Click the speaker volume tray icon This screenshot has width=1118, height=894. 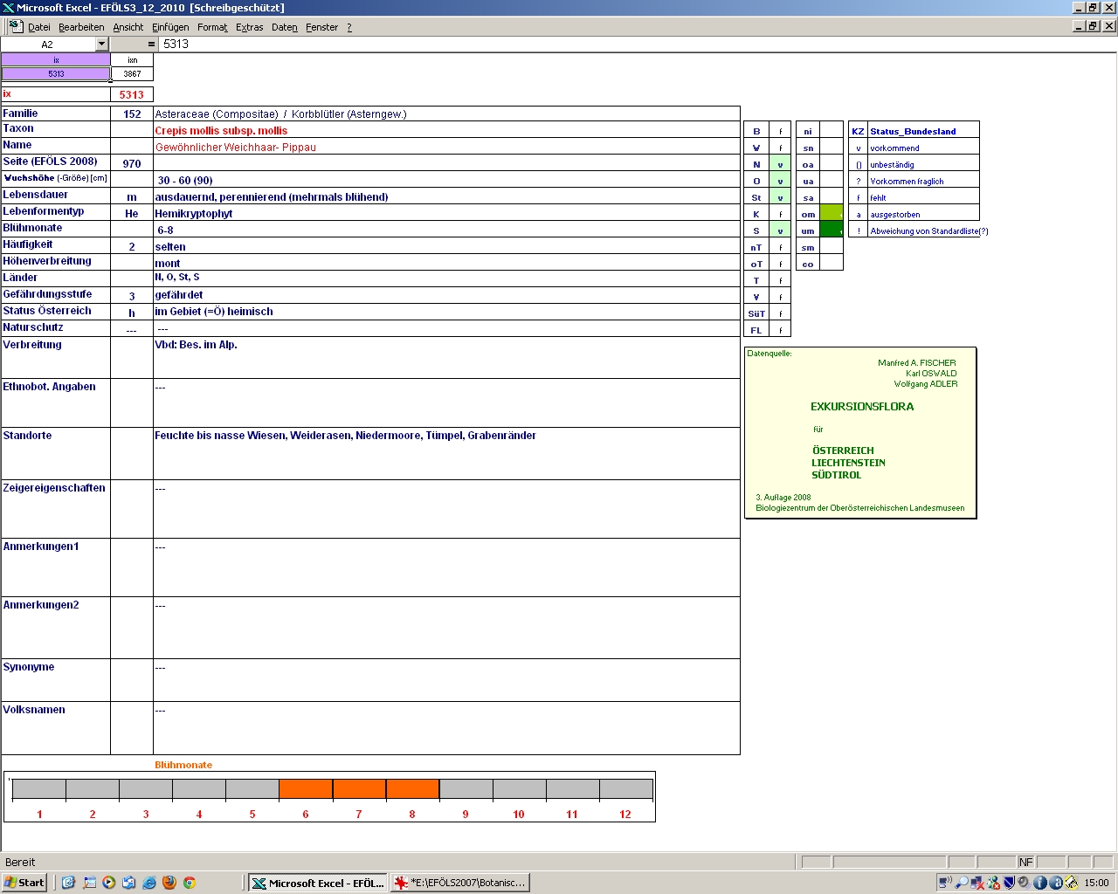click(1024, 883)
